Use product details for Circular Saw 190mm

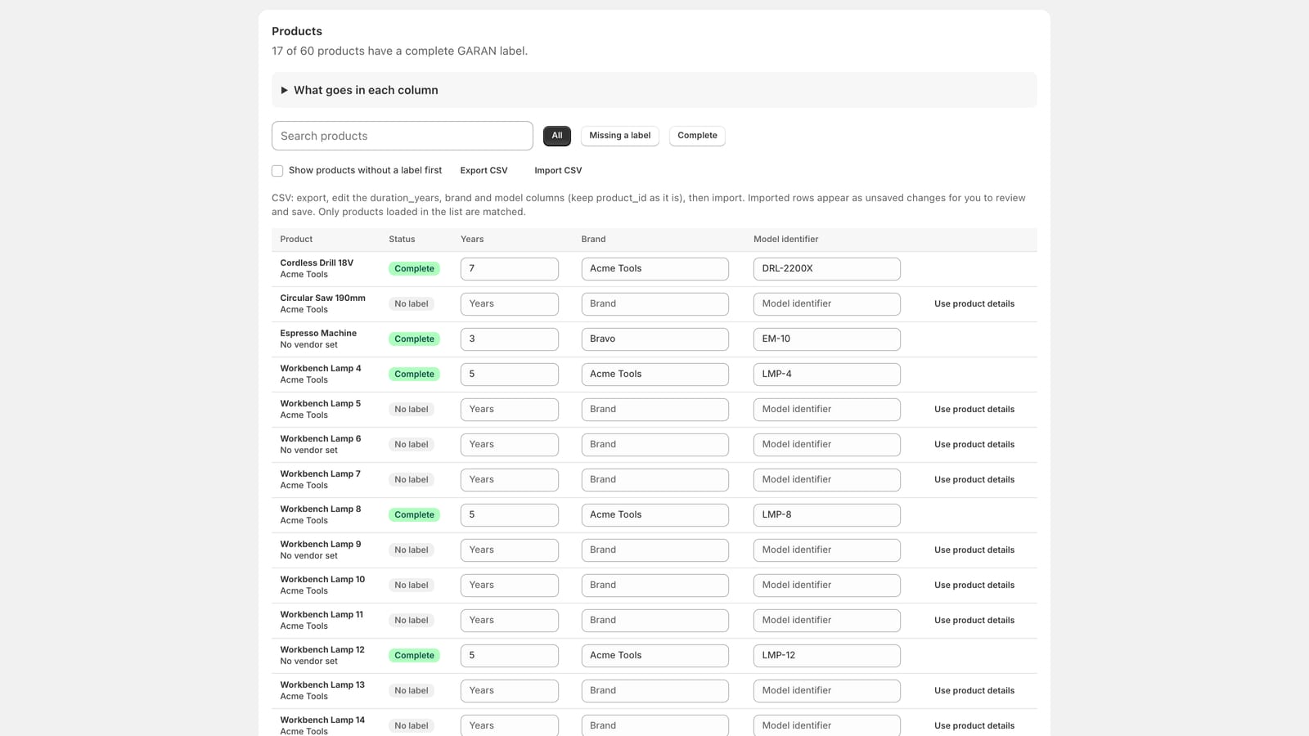pyautogui.click(x=974, y=304)
